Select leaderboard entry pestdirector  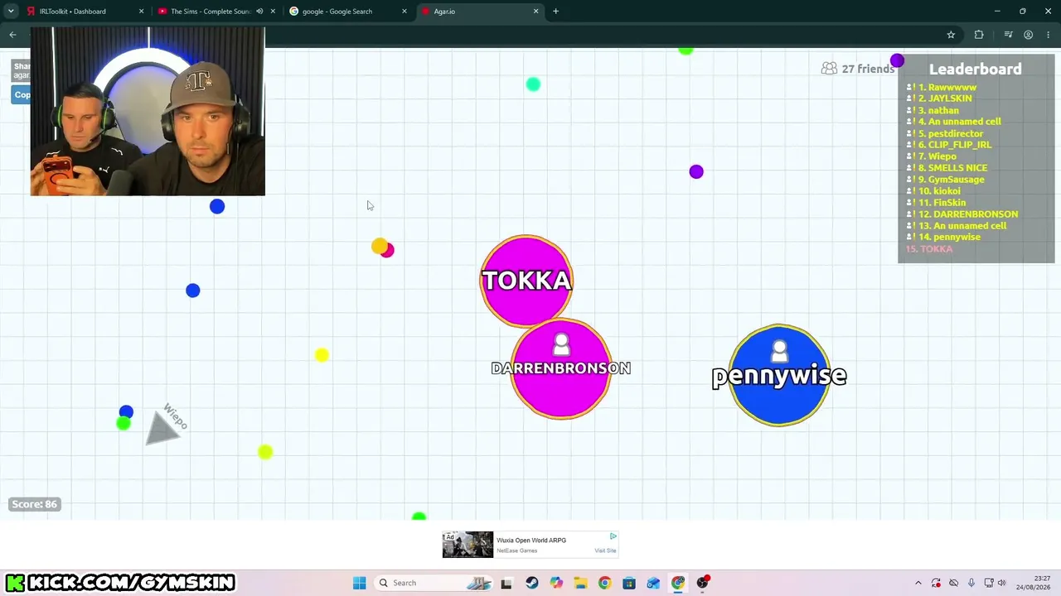pos(945,133)
